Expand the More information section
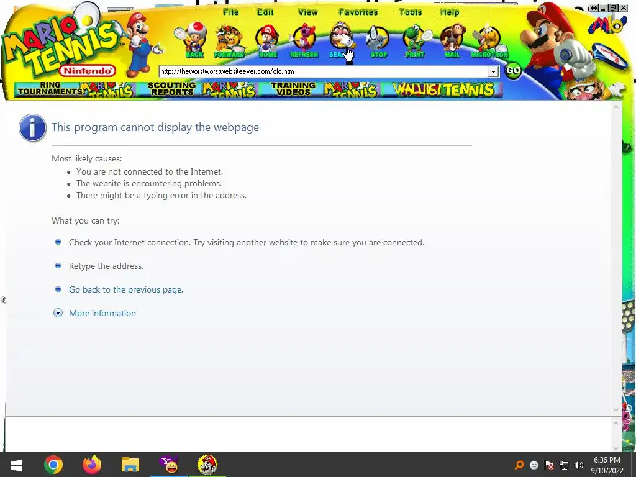The width and height of the screenshot is (636, 477). [x=58, y=313]
